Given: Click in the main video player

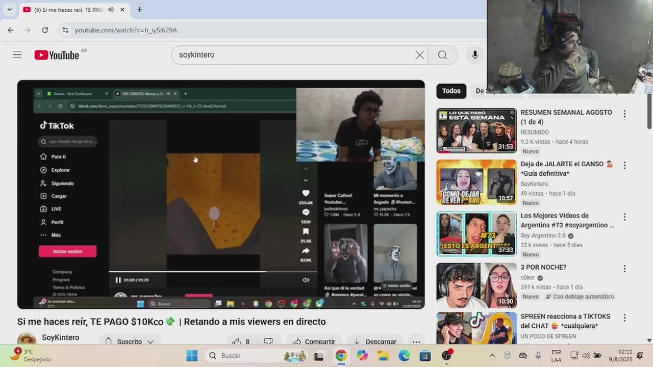Looking at the screenshot, I should click(221, 194).
